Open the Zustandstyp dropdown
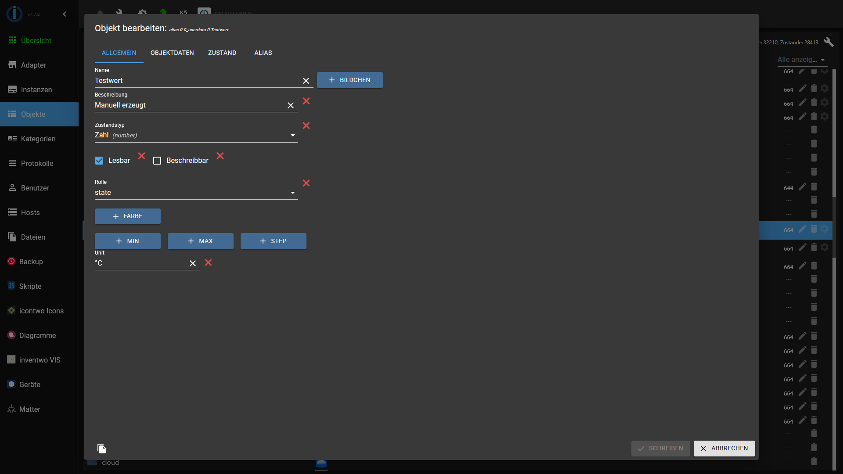 point(196,135)
